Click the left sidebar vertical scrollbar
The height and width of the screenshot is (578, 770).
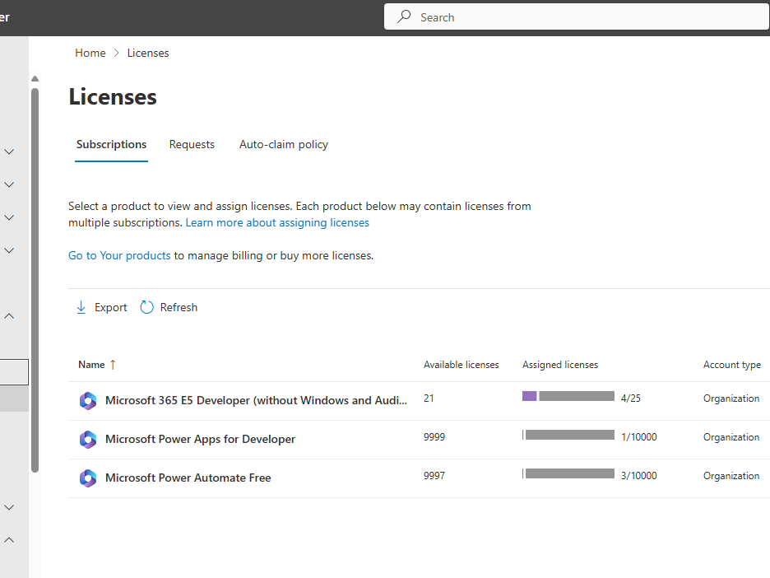click(x=35, y=280)
